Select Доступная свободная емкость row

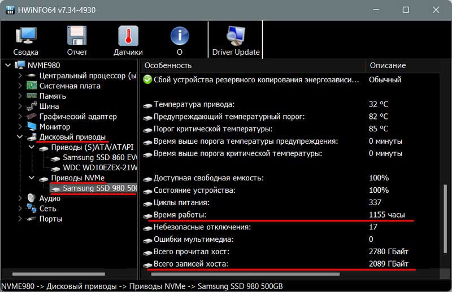[x=290, y=178]
